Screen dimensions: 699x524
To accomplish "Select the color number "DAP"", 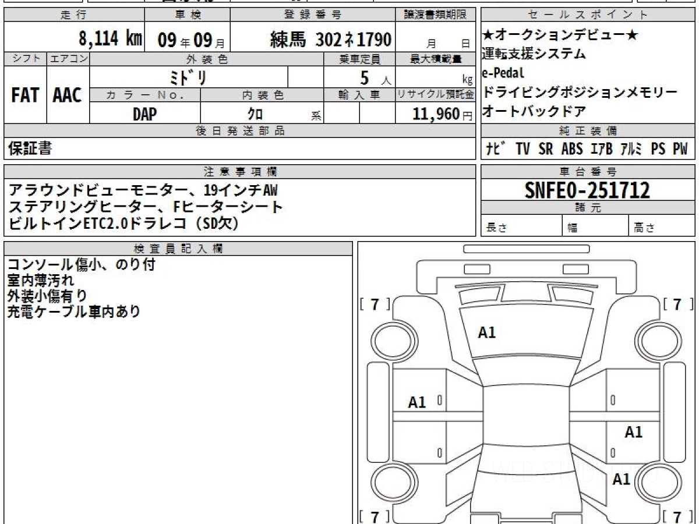I will pos(144,114).
